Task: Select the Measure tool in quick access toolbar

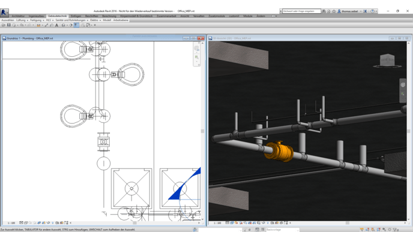Action: click(38, 25)
